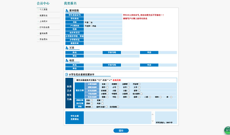Select the 外地 household radio button
This screenshot has width=230, height=135.
point(91,26)
